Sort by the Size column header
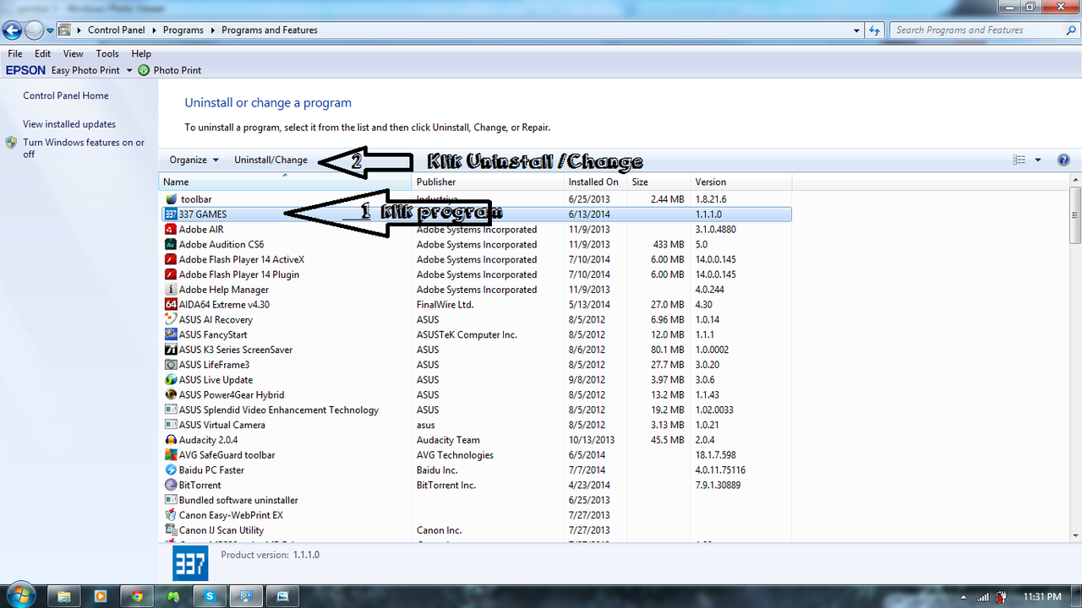Screen dimensions: 1082x608 [658, 182]
